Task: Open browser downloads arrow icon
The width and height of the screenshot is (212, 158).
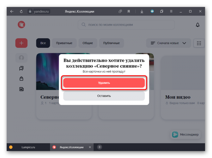Action: 142,11
